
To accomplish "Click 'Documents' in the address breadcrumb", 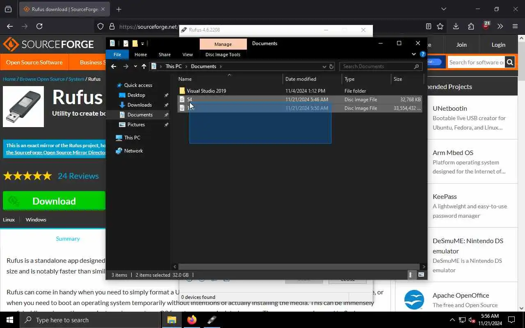I will (x=203, y=66).
